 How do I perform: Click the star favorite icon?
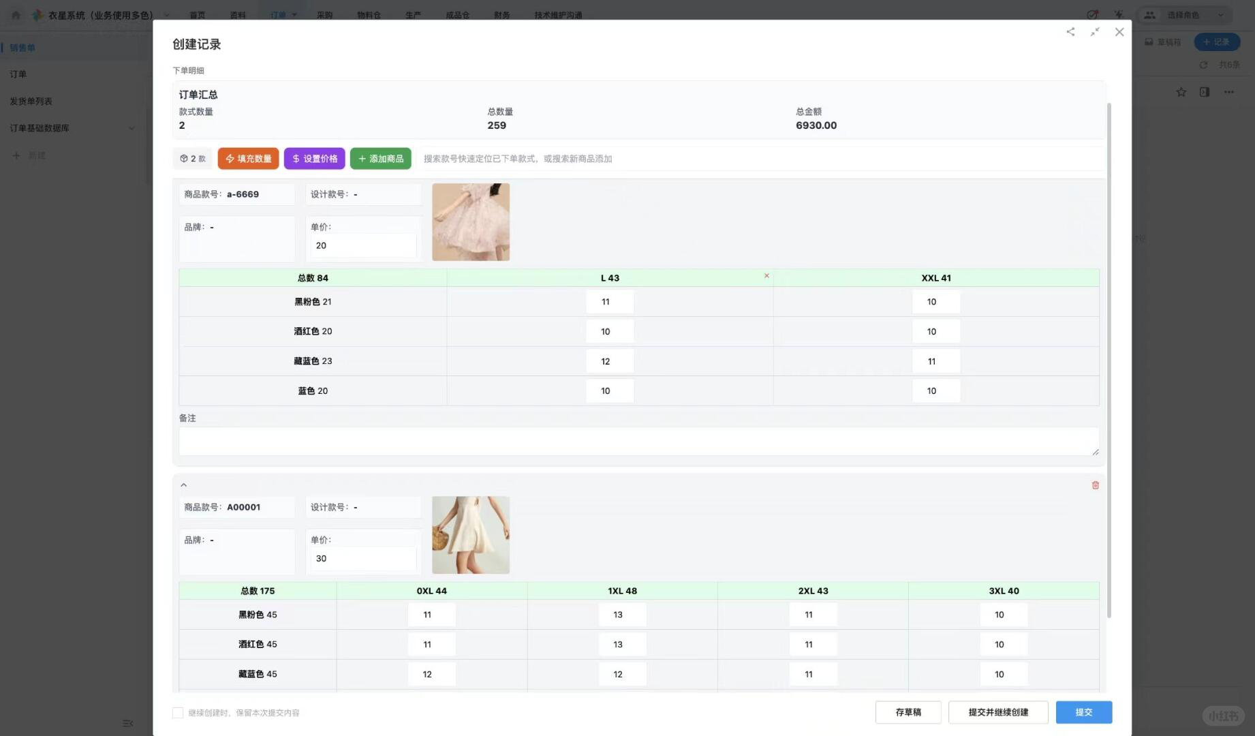click(x=1181, y=92)
